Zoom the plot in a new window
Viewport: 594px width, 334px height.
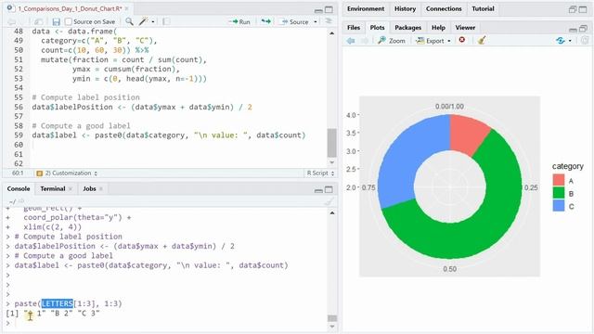(392, 41)
